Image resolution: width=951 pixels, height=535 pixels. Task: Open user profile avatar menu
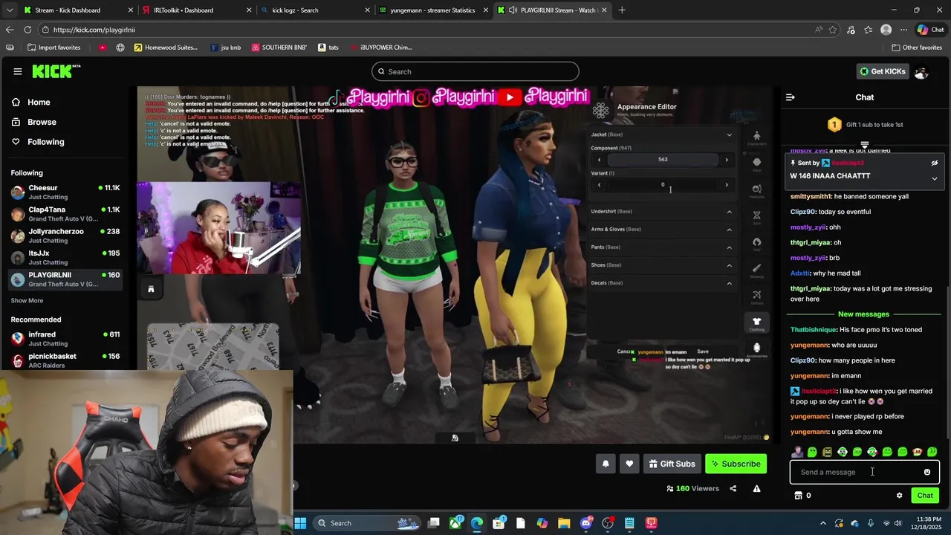921,72
